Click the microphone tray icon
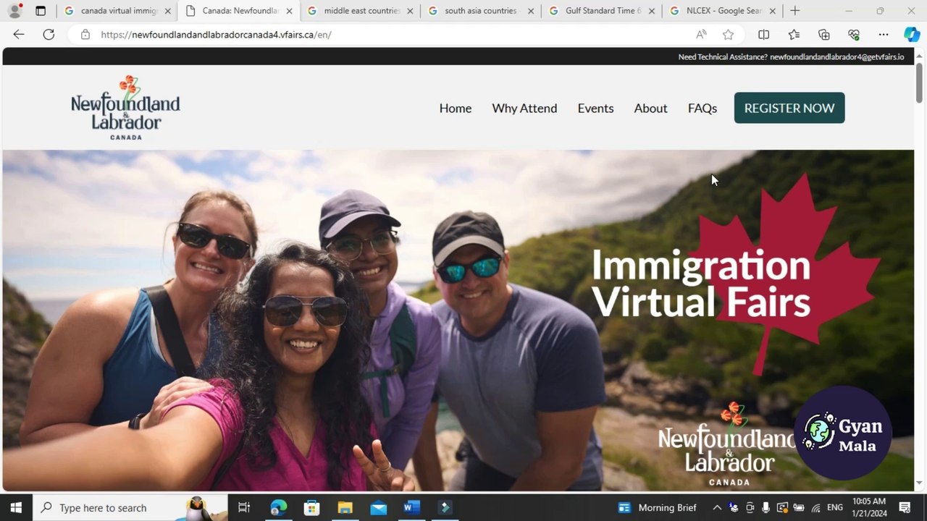Image resolution: width=927 pixels, height=521 pixels. (765, 507)
